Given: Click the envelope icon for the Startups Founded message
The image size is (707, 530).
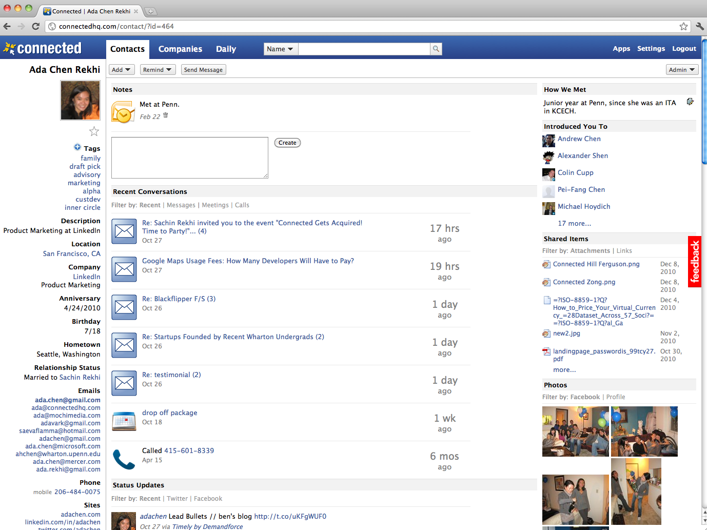Looking at the screenshot, I should pos(124,345).
